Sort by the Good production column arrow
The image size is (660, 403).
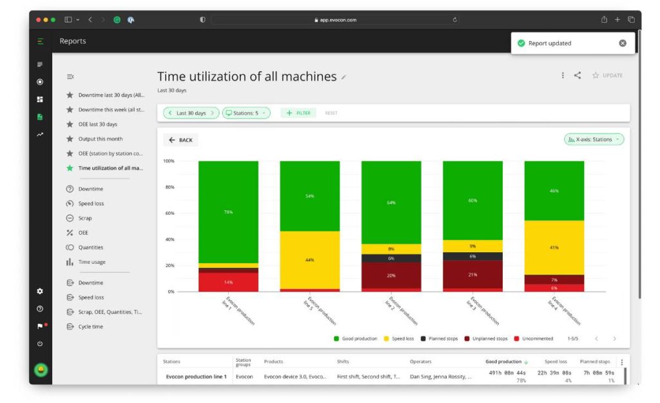[x=526, y=362]
